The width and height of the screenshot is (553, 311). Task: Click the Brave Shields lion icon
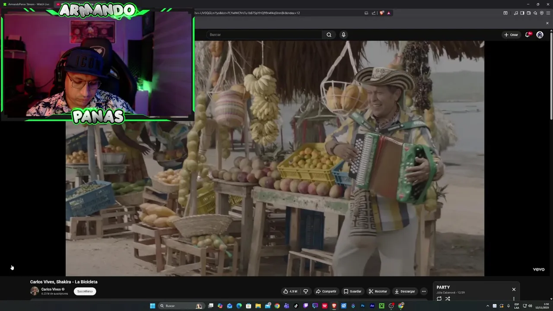pos(381,13)
